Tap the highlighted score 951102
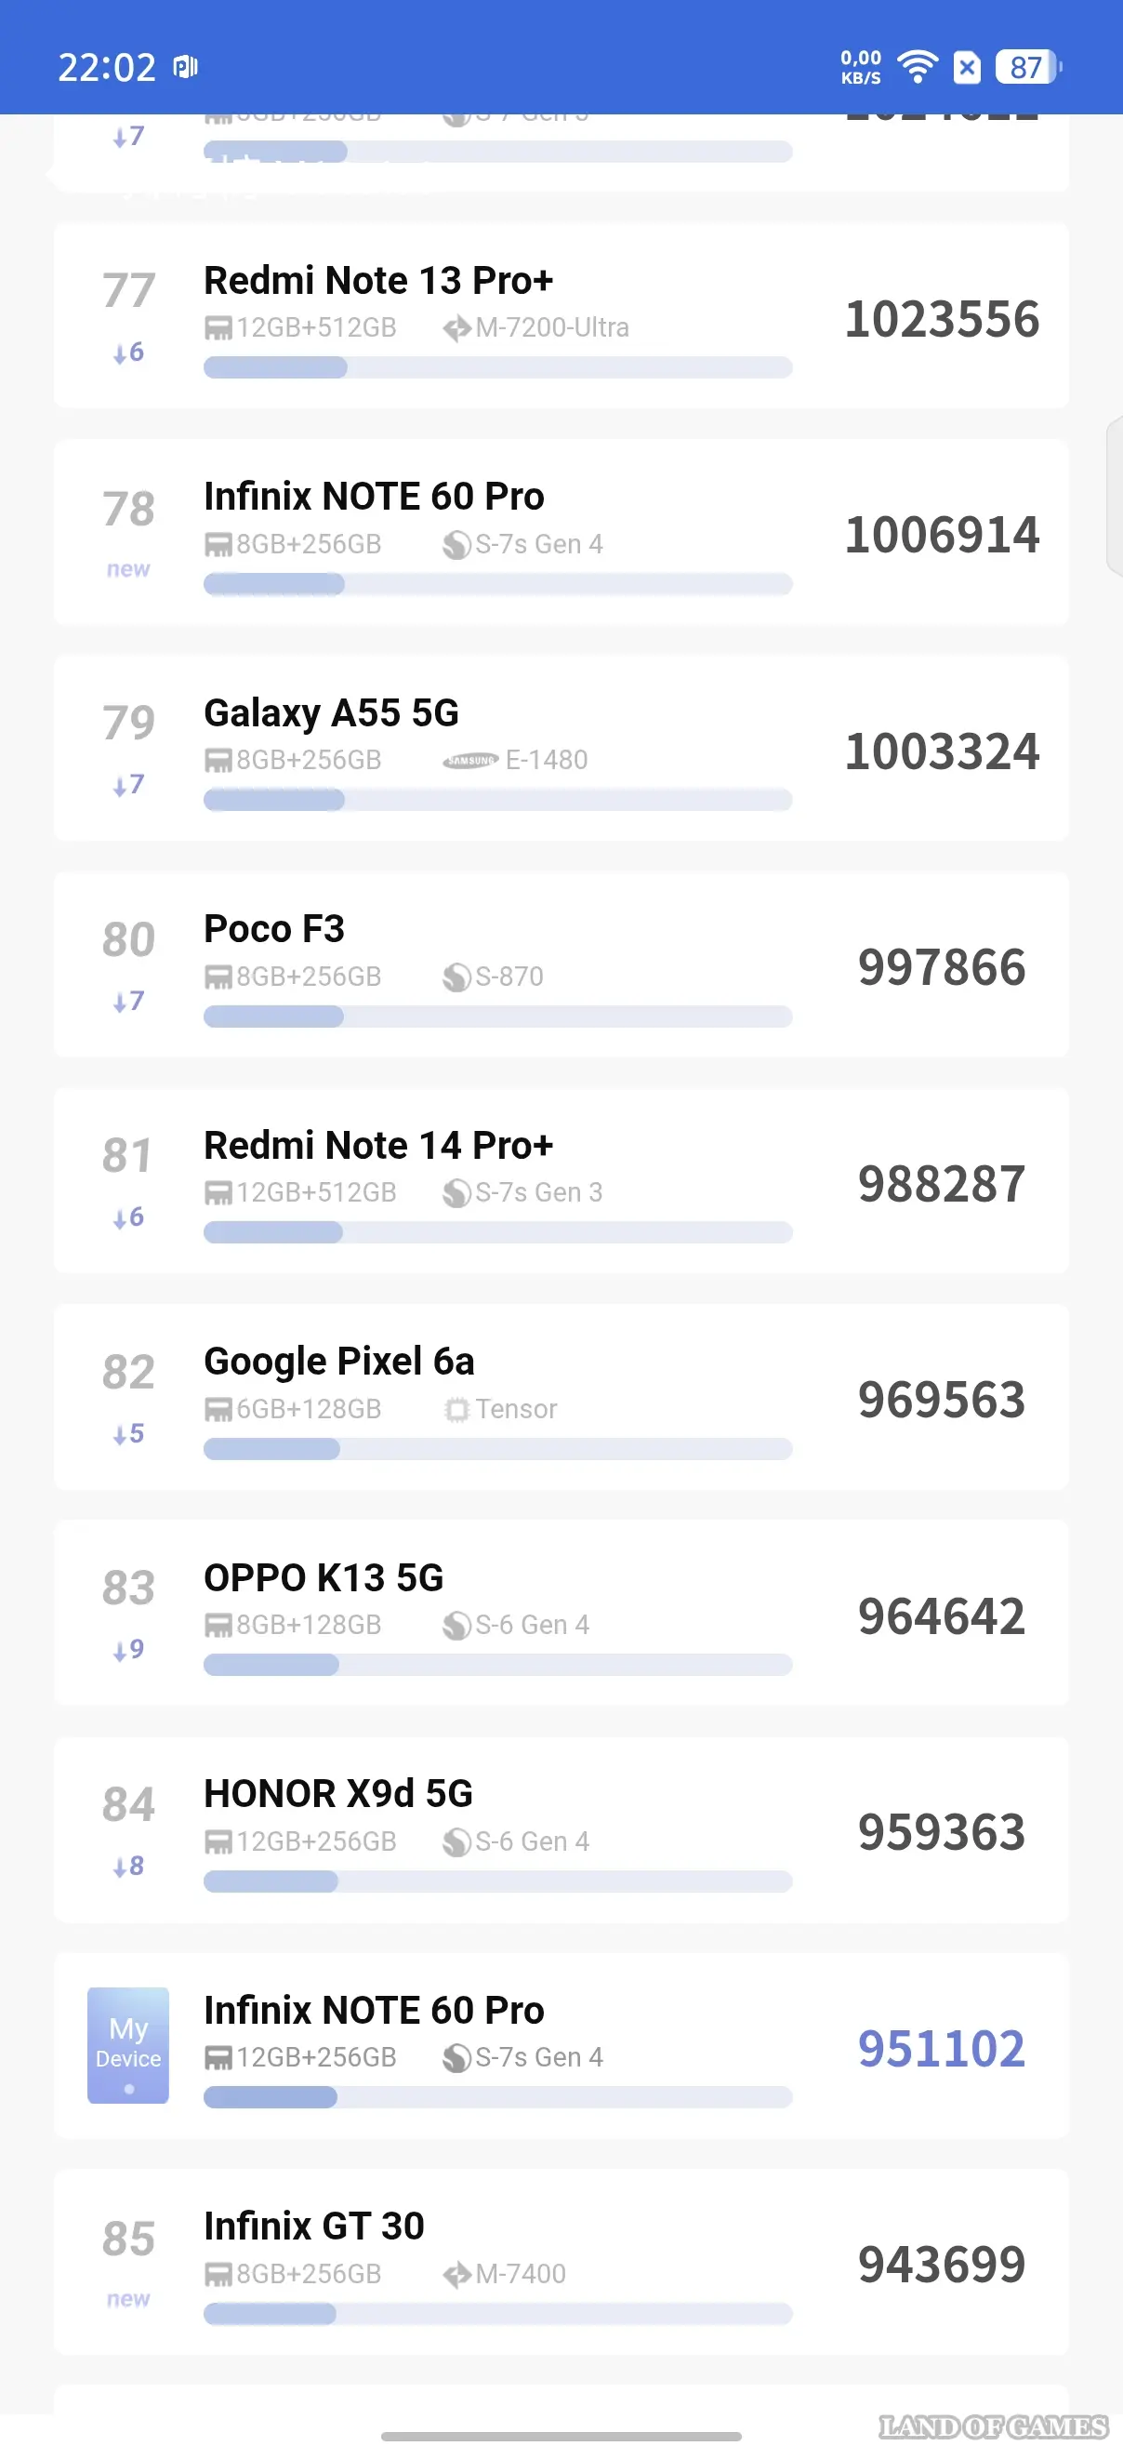Image resolution: width=1123 pixels, height=2459 pixels. coord(941,2049)
